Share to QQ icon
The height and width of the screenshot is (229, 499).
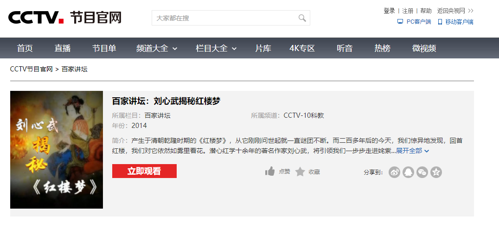click(x=408, y=172)
